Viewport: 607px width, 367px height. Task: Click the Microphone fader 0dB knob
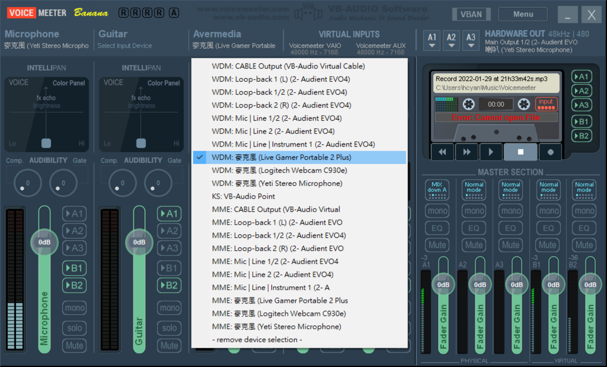point(44,242)
